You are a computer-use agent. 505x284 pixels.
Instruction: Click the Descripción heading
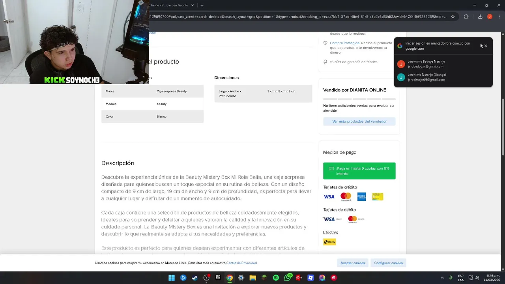point(118,163)
